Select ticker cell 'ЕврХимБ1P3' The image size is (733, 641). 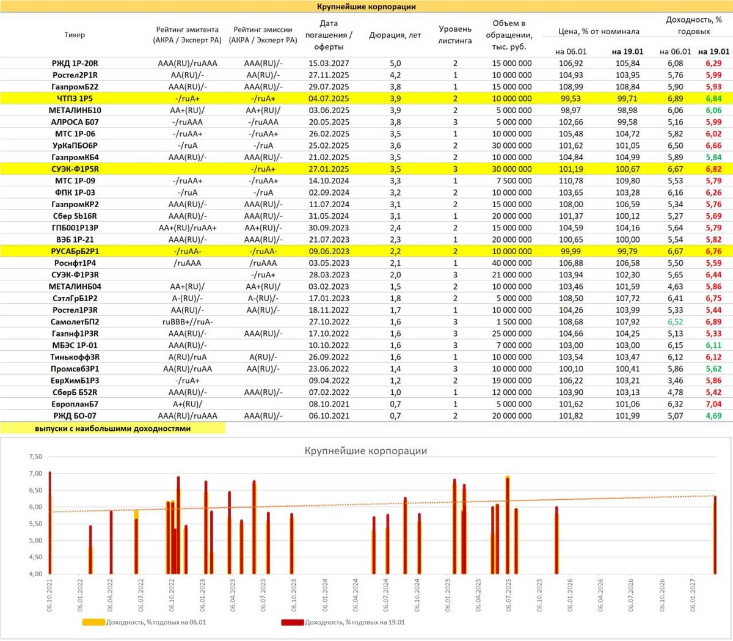point(75,380)
